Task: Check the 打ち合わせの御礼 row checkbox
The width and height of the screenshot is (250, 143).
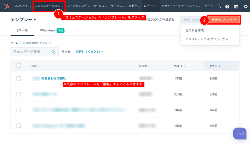Action: click(19, 78)
